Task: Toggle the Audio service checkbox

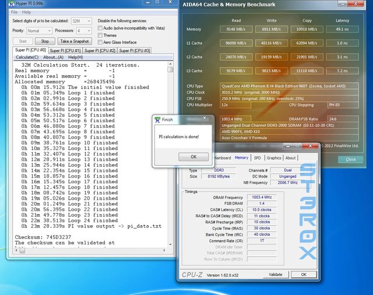Action: coord(100,28)
